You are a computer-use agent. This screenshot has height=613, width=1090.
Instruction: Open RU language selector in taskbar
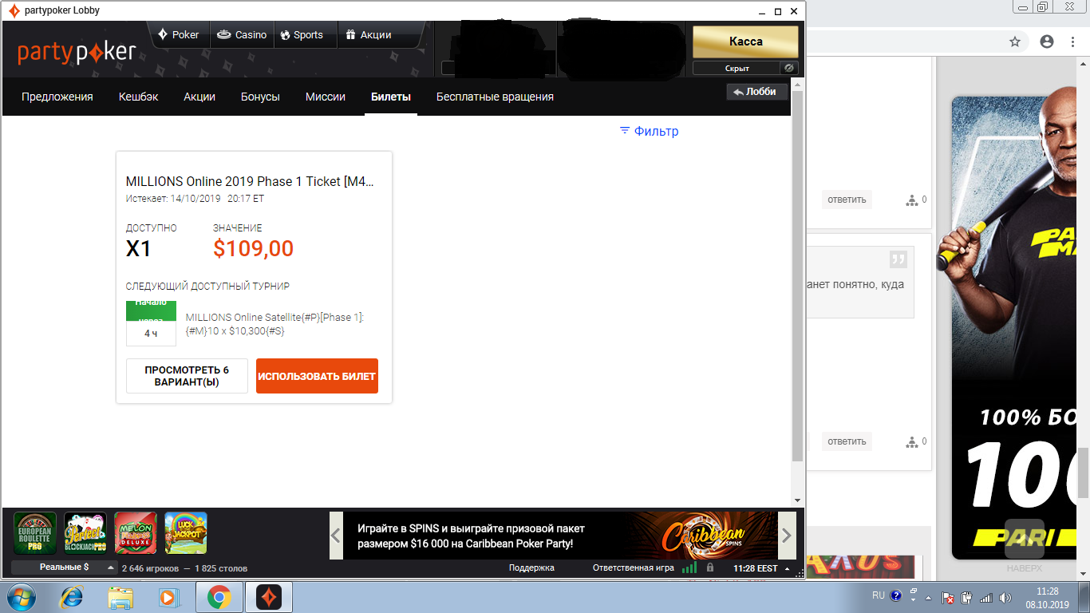[879, 595]
